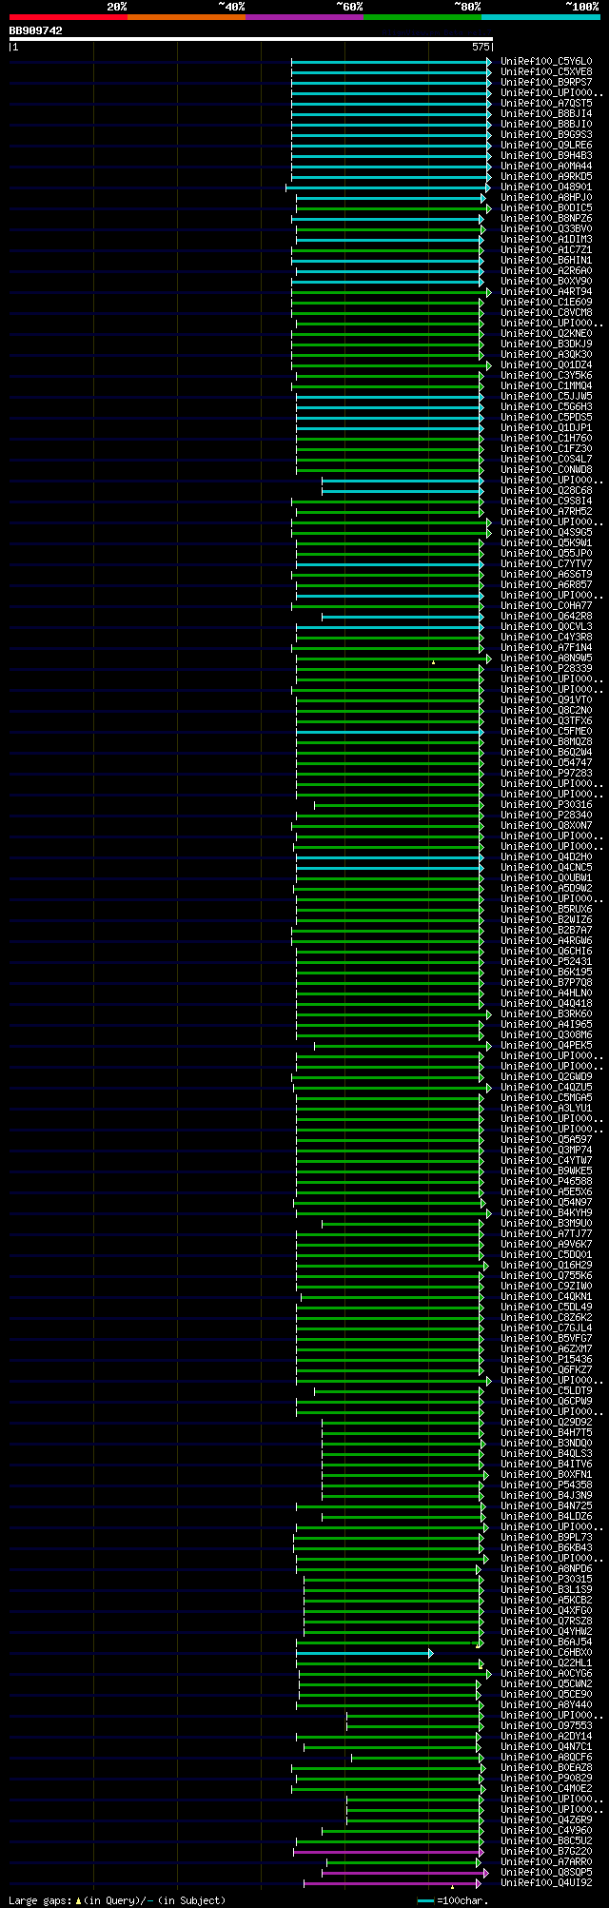Open hit UniRef100_A8QCF6
The height and width of the screenshot is (1908, 609).
(546, 1758)
